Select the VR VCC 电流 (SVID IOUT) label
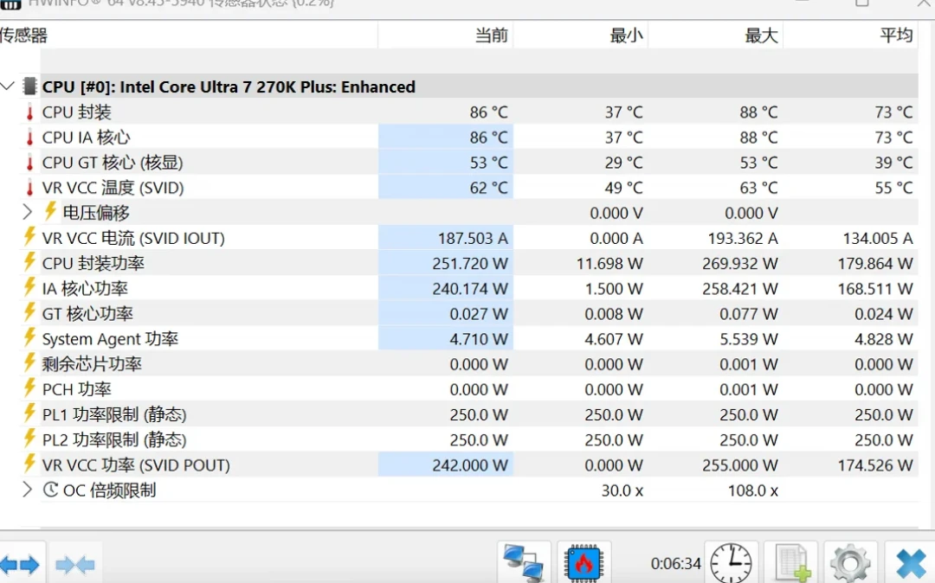The width and height of the screenshot is (935, 583). click(133, 238)
